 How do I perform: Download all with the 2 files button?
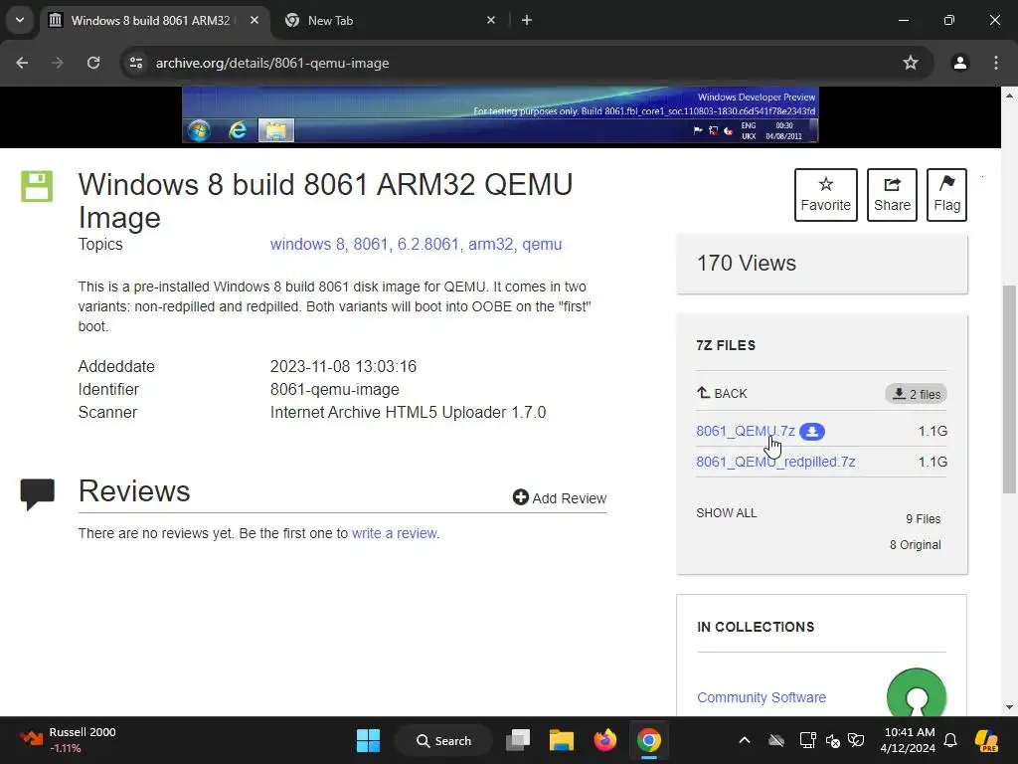[x=916, y=394]
